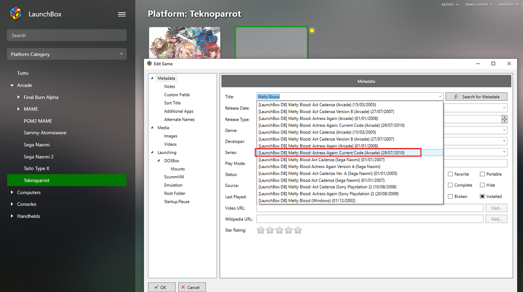Open the Series dropdown arrow
The width and height of the screenshot is (523, 292).
(x=505, y=152)
